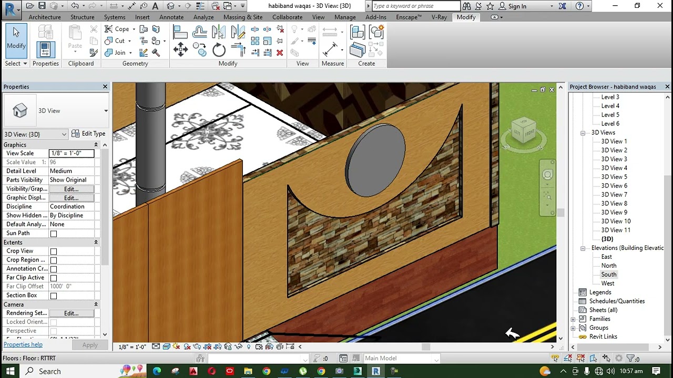Select Mirror - Draw Axis tool
Screen dimensions: 673x378
[x=238, y=33]
